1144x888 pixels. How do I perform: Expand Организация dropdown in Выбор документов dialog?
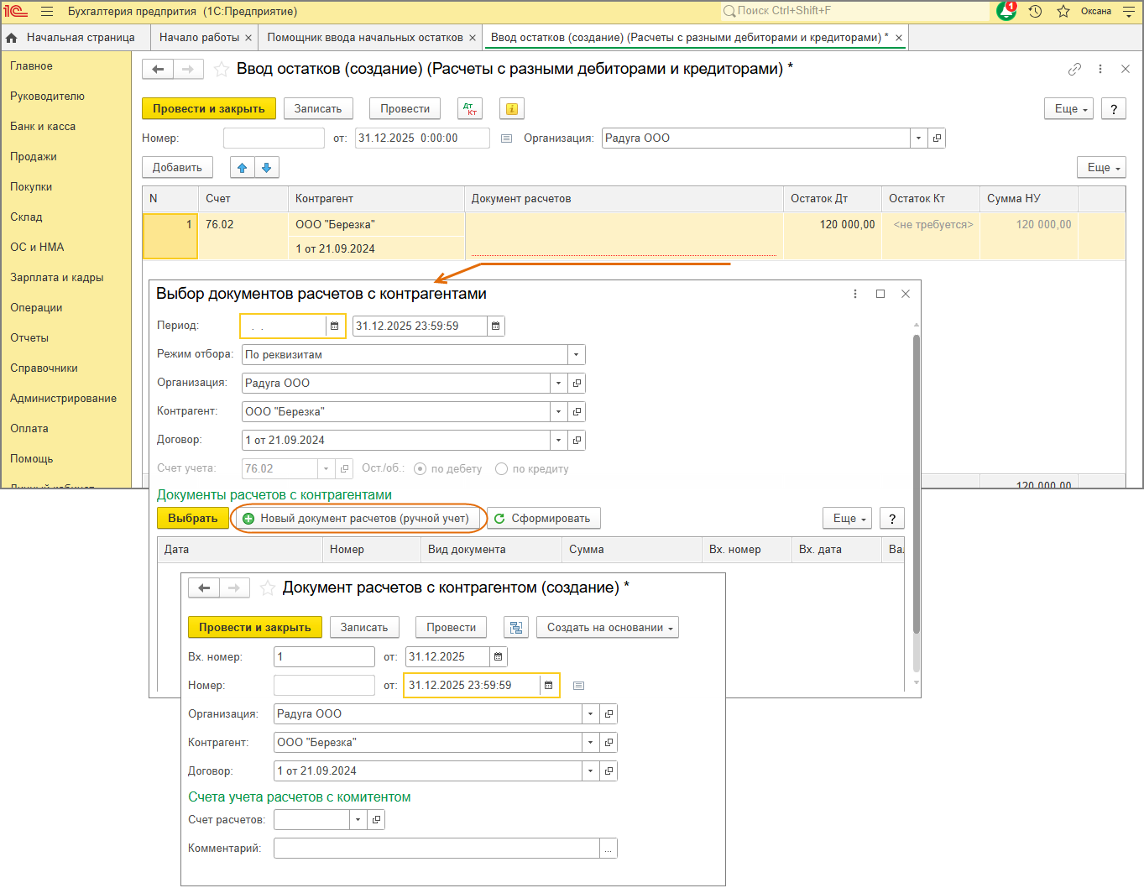point(559,384)
